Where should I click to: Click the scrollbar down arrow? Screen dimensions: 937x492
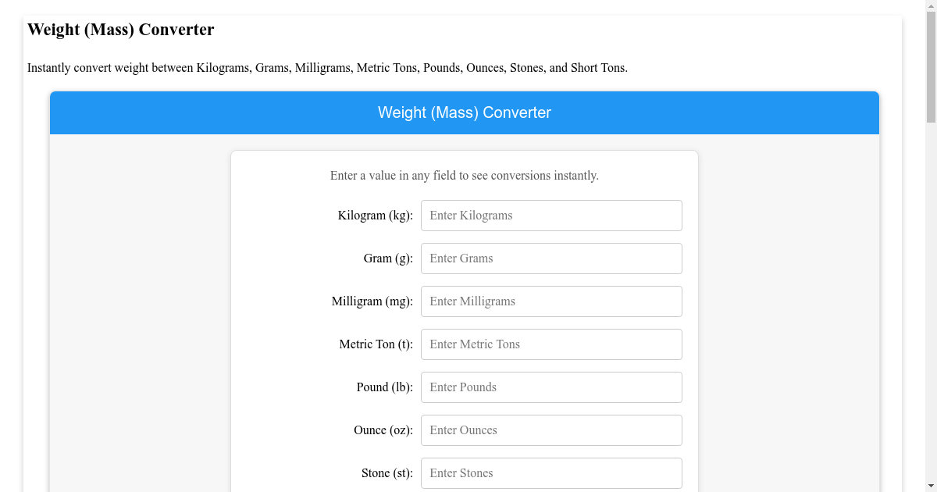point(930,485)
